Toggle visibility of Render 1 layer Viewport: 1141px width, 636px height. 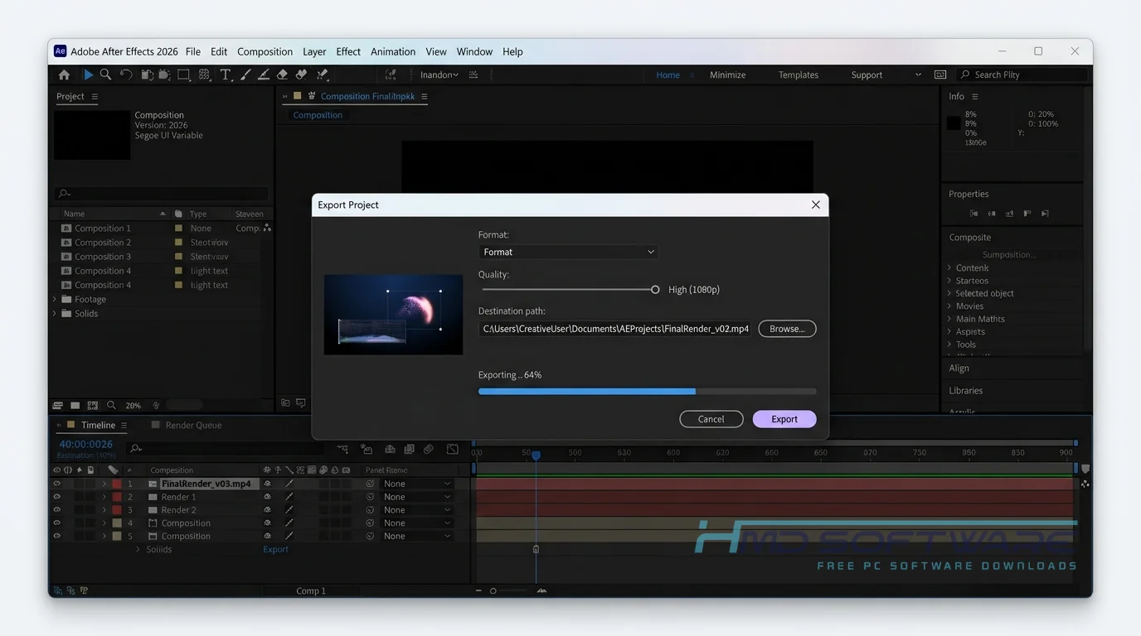point(56,497)
